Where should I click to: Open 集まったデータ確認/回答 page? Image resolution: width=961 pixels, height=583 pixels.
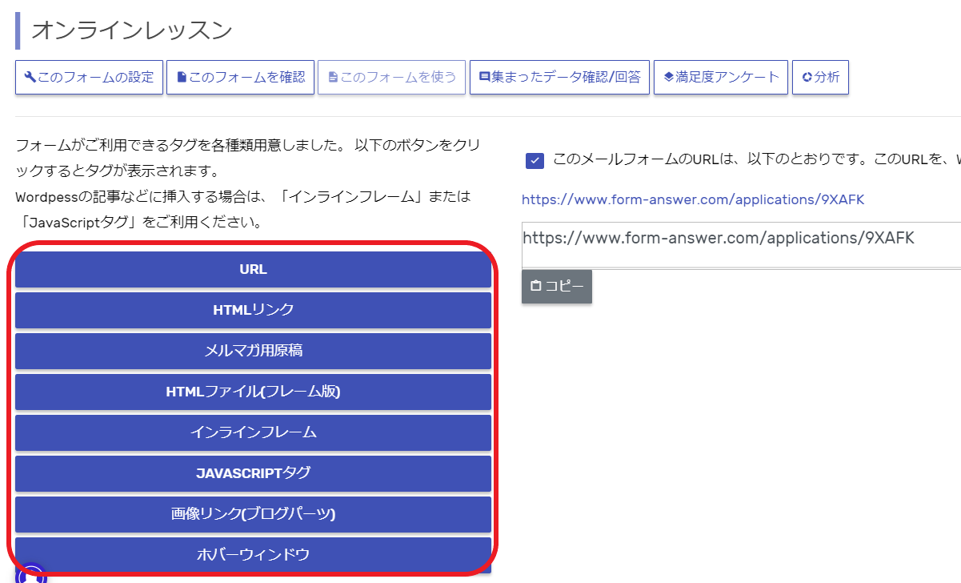click(x=559, y=77)
